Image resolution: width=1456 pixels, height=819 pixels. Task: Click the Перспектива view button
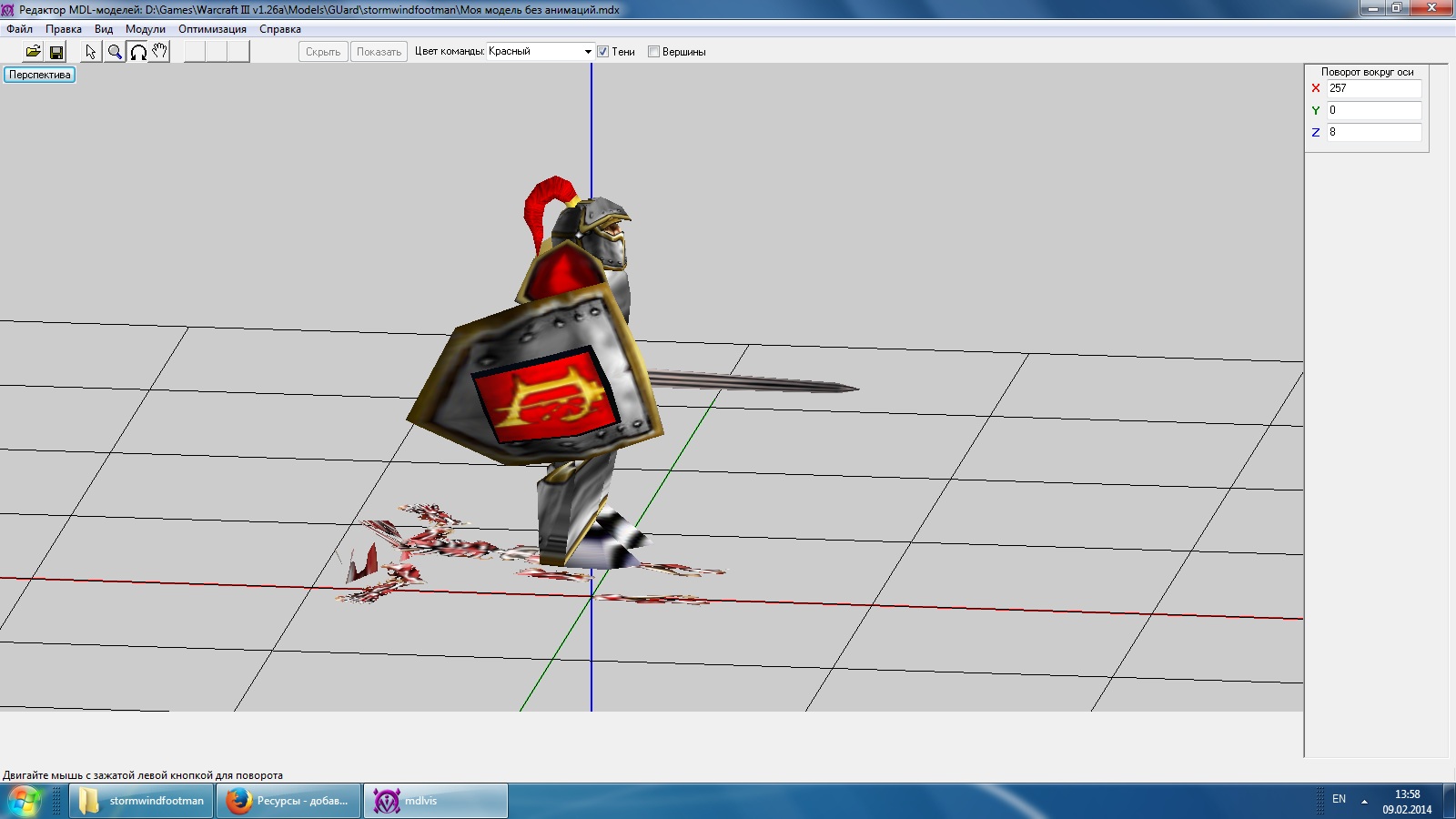pos(40,75)
